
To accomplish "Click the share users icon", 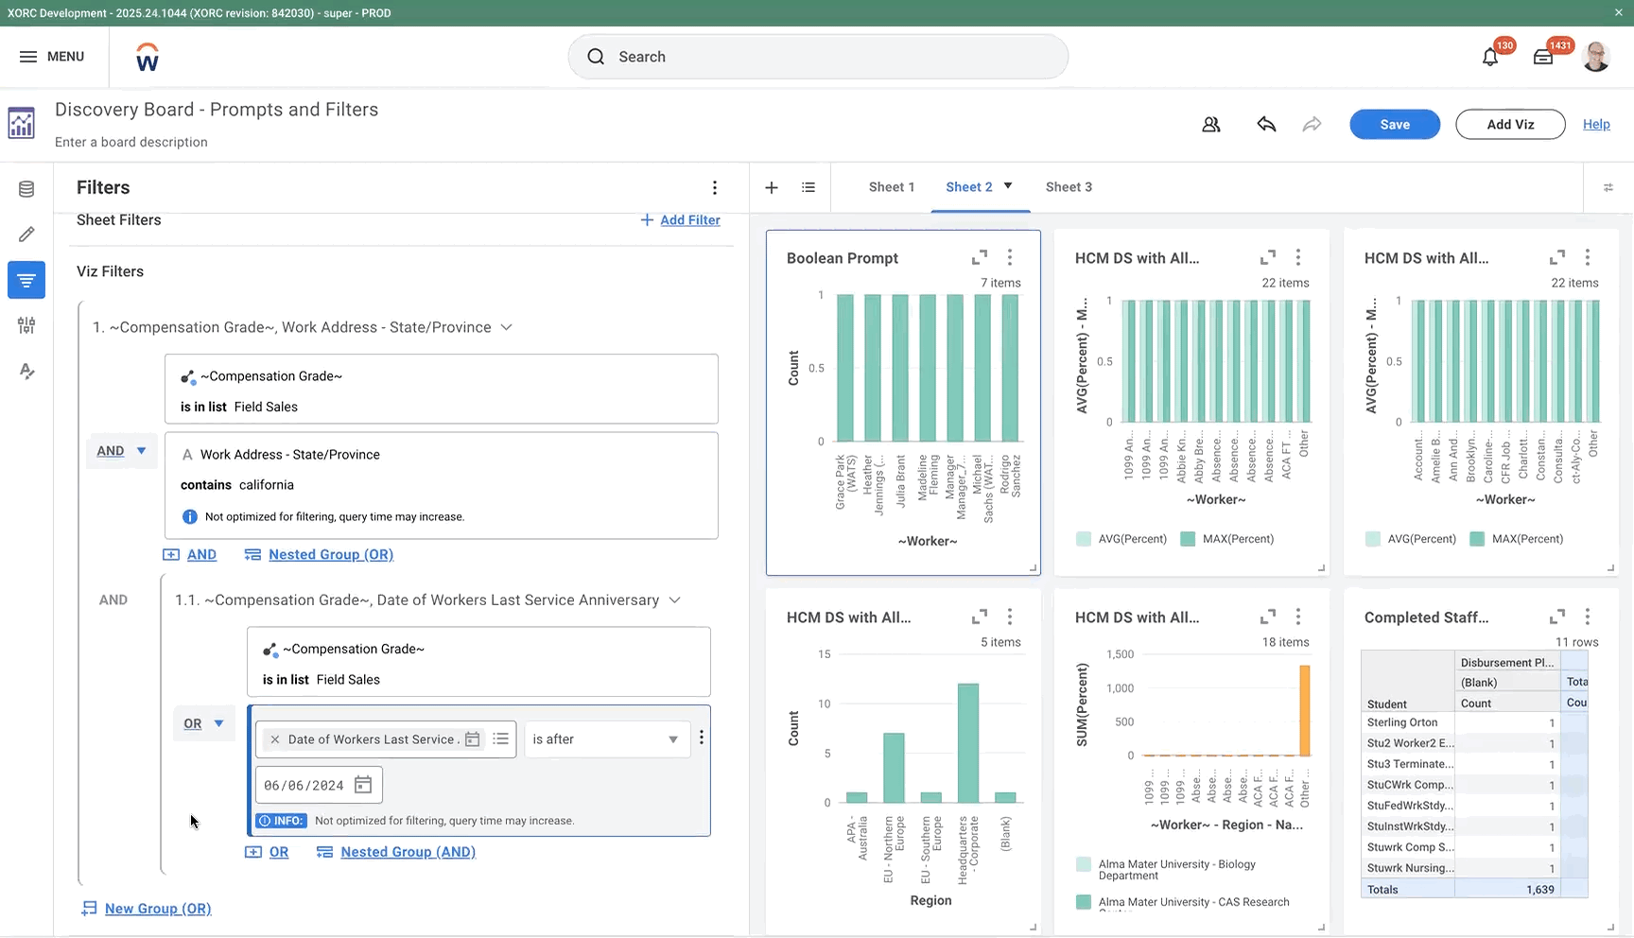I will [x=1211, y=124].
